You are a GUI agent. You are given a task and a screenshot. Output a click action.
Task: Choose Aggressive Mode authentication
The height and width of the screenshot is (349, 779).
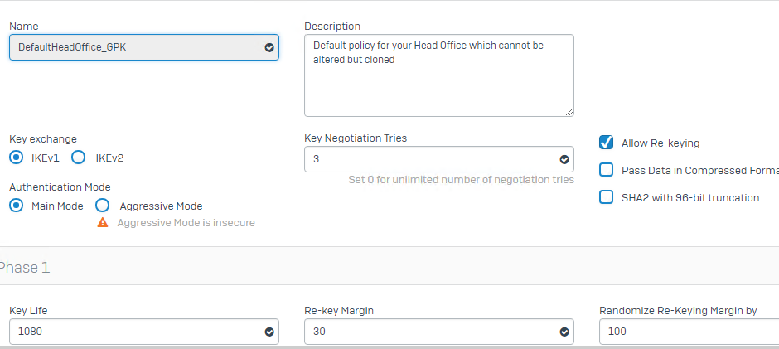[x=102, y=206]
